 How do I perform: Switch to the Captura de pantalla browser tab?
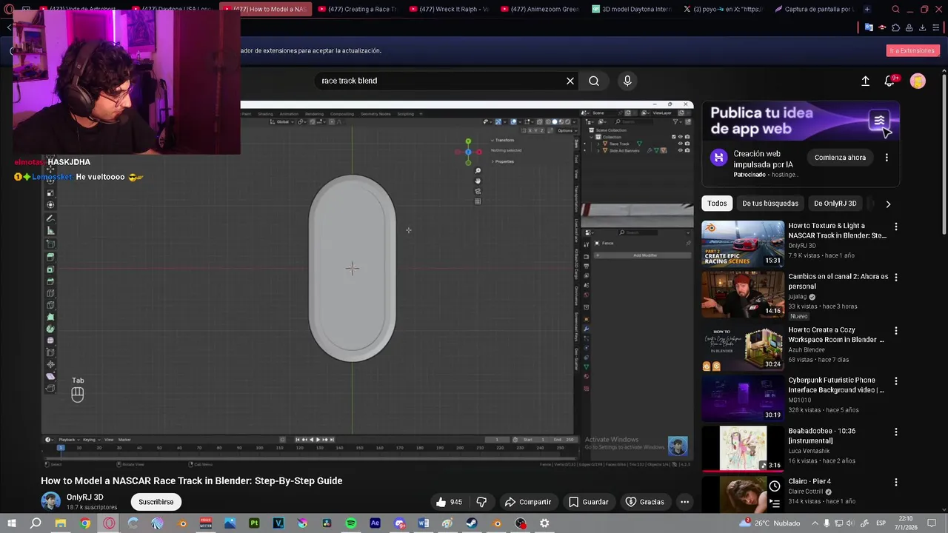[813, 9]
